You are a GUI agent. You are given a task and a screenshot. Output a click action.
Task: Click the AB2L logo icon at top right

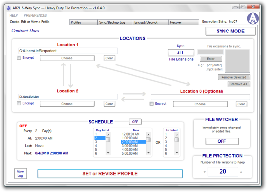[x=253, y=19]
